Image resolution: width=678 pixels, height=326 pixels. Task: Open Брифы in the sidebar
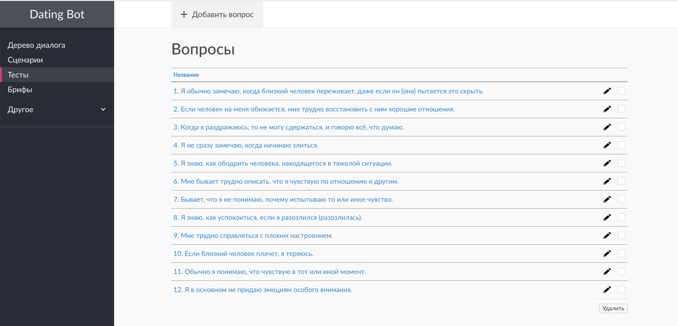(20, 90)
